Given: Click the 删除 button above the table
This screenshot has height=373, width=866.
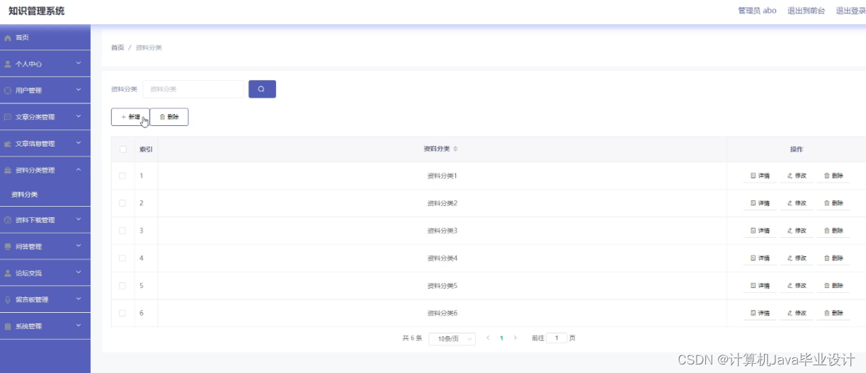Looking at the screenshot, I should tap(169, 117).
